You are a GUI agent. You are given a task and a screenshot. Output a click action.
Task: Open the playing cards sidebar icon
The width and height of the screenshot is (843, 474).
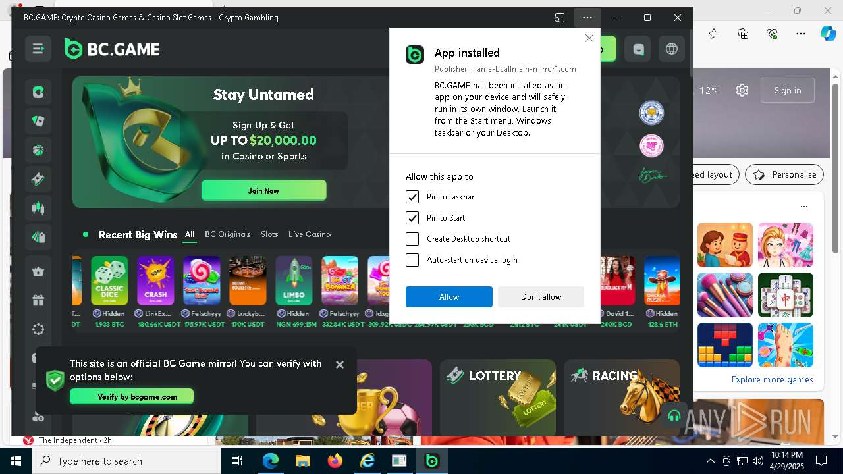pyautogui.click(x=38, y=121)
